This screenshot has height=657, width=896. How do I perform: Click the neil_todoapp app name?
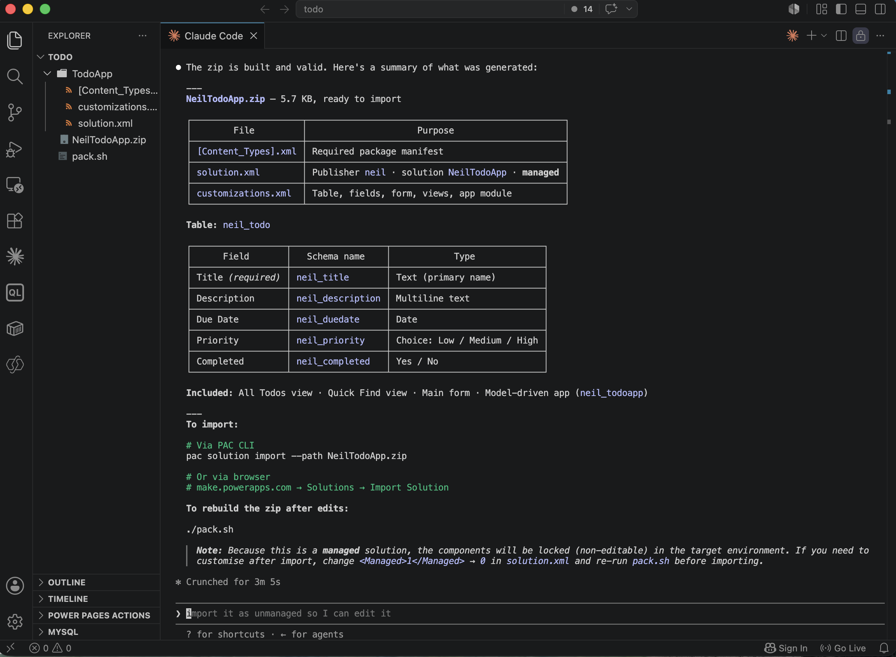click(x=612, y=393)
